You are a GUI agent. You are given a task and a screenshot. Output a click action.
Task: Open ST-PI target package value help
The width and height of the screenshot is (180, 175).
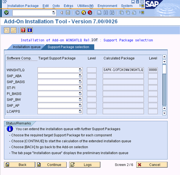(x=80, y=88)
